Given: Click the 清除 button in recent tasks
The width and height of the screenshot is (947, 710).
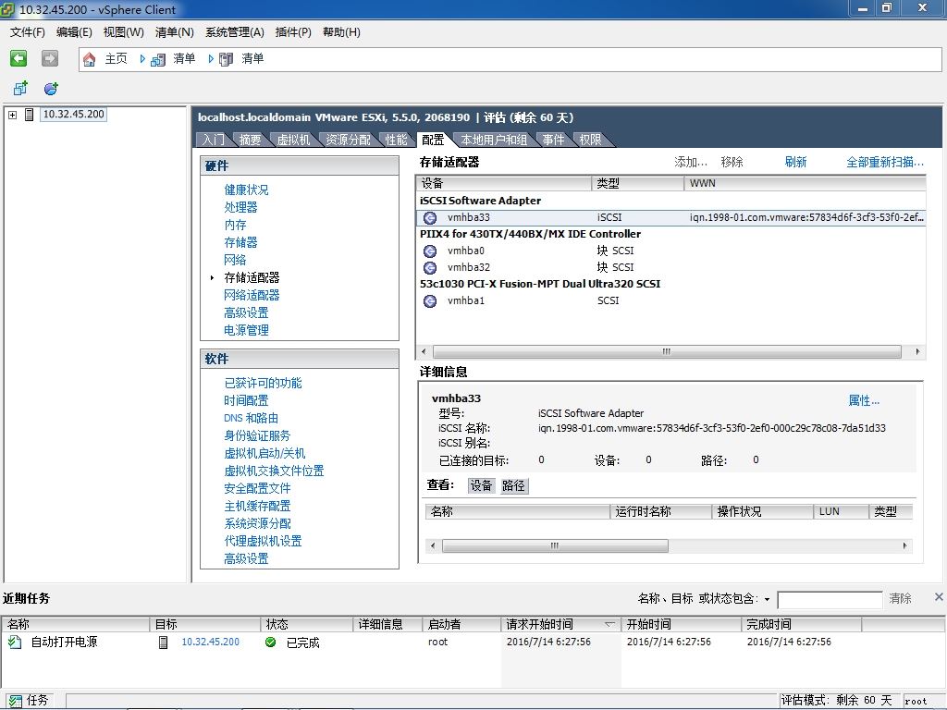Looking at the screenshot, I should point(900,598).
